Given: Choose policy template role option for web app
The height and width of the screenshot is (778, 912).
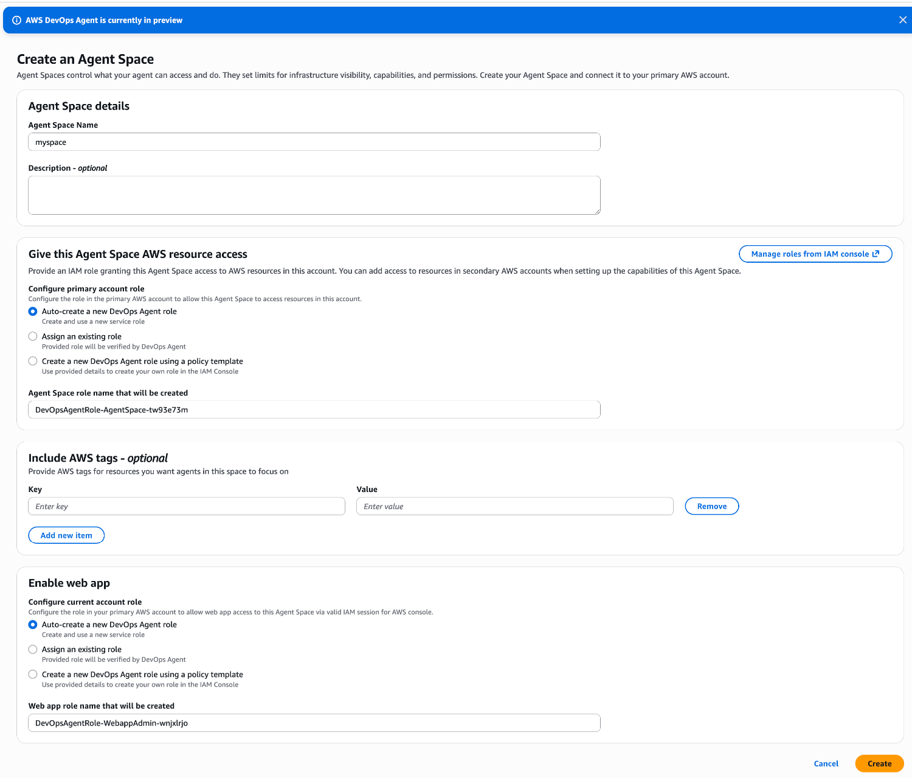Looking at the screenshot, I should 33,675.
